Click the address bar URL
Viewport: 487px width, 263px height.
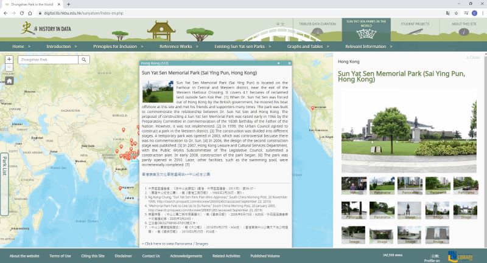83,13
